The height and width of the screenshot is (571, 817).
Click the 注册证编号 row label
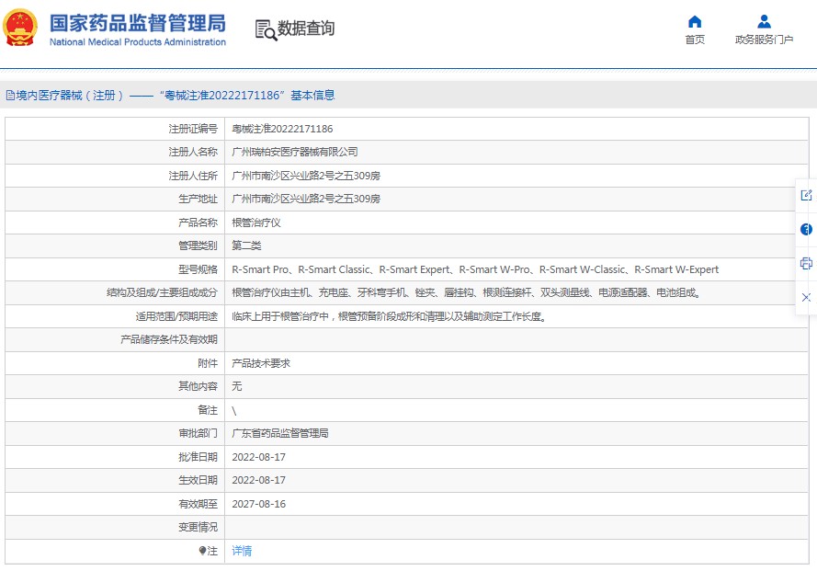(x=193, y=129)
